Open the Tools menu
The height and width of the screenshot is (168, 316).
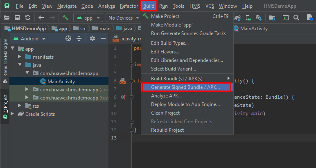[178, 6]
